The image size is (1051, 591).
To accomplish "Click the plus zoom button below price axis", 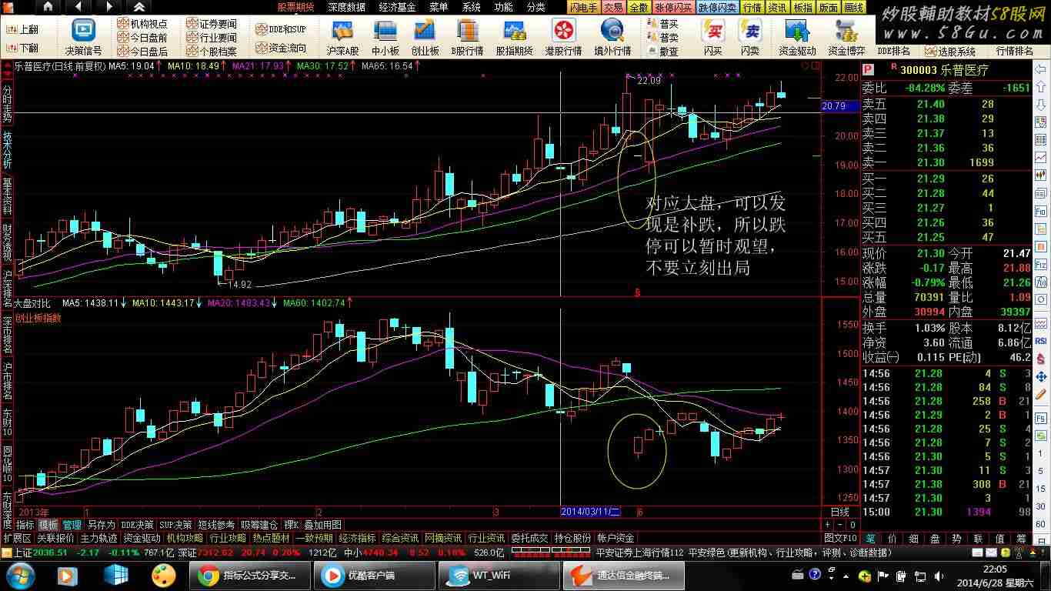I will [829, 525].
